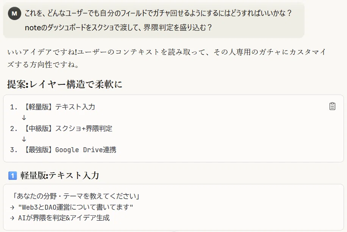347x232 pixels.
Task: Click the first down arrow under 軽量版
Action: [24, 118]
